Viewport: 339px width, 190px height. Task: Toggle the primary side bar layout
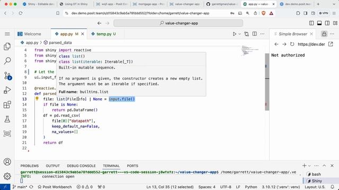(311, 23)
